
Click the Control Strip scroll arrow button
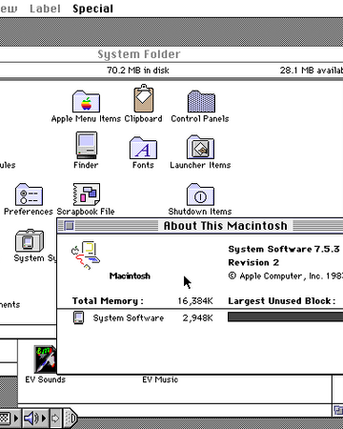pyautogui.click(x=55, y=419)
